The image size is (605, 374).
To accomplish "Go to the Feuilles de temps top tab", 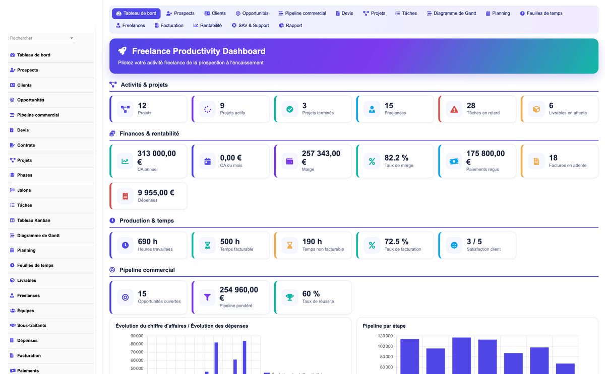I will click(541, 13).
